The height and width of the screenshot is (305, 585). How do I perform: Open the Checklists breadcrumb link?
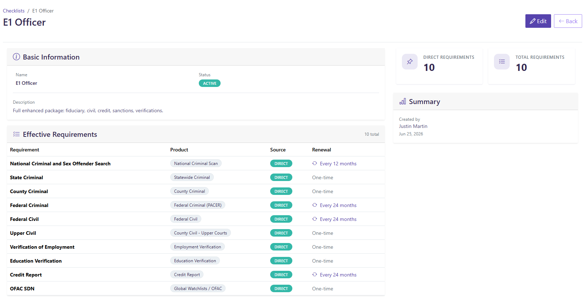pyautogui.click(x=14, y=11)
